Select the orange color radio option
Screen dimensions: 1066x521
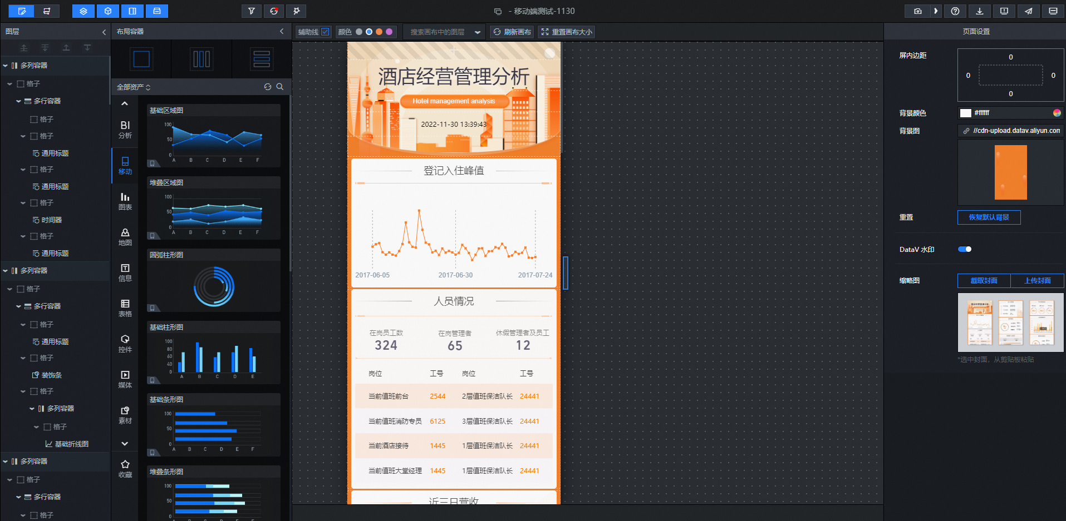click(x=379, y=32)
